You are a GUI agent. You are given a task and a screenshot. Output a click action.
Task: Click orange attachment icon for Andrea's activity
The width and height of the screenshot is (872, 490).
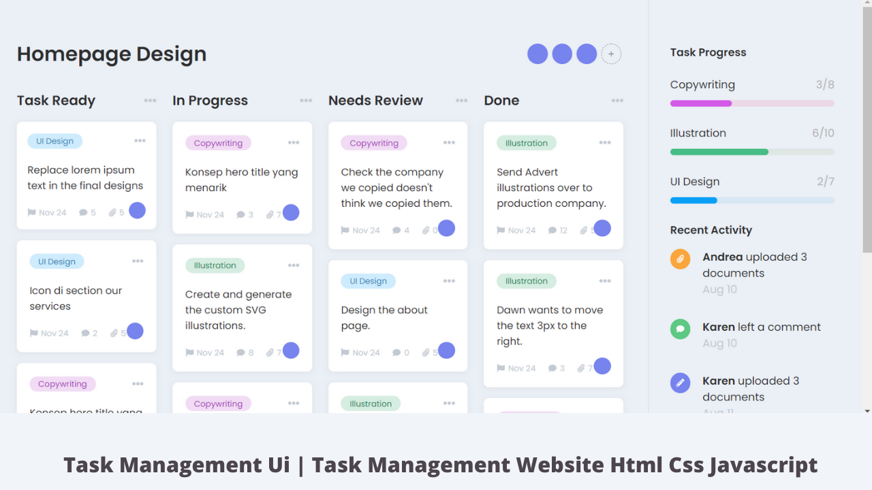680,259
